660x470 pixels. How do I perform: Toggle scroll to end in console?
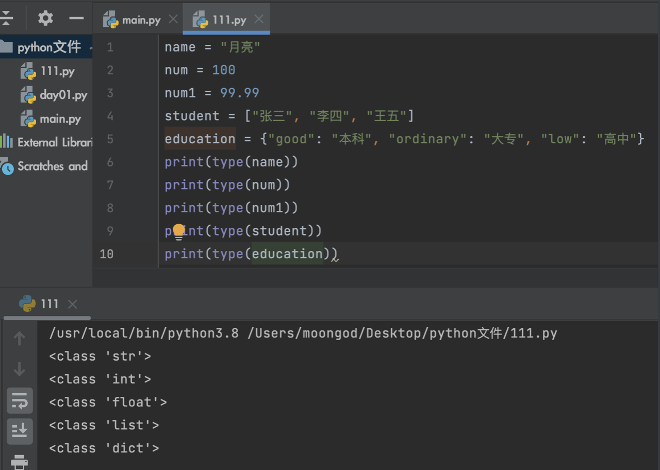20,431
